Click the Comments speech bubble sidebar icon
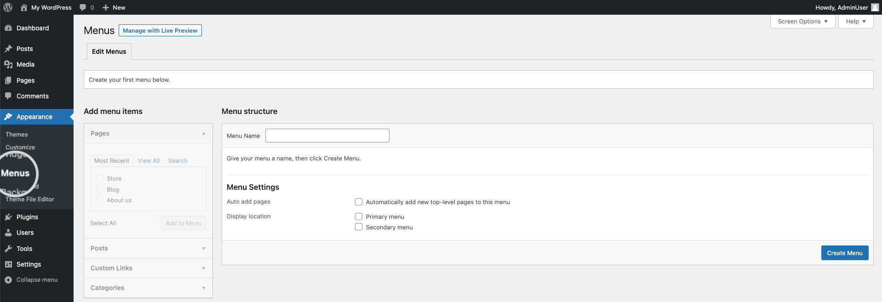Image resolution: width=882 pixels, height=302 pixels. pyautogui.click(x=8, y=96)
